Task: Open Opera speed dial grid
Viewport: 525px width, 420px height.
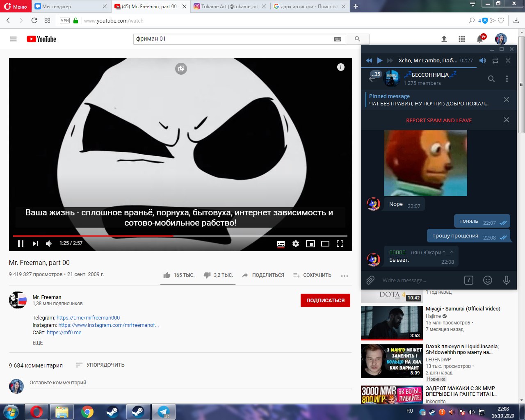Action: [x=47, y=21]
